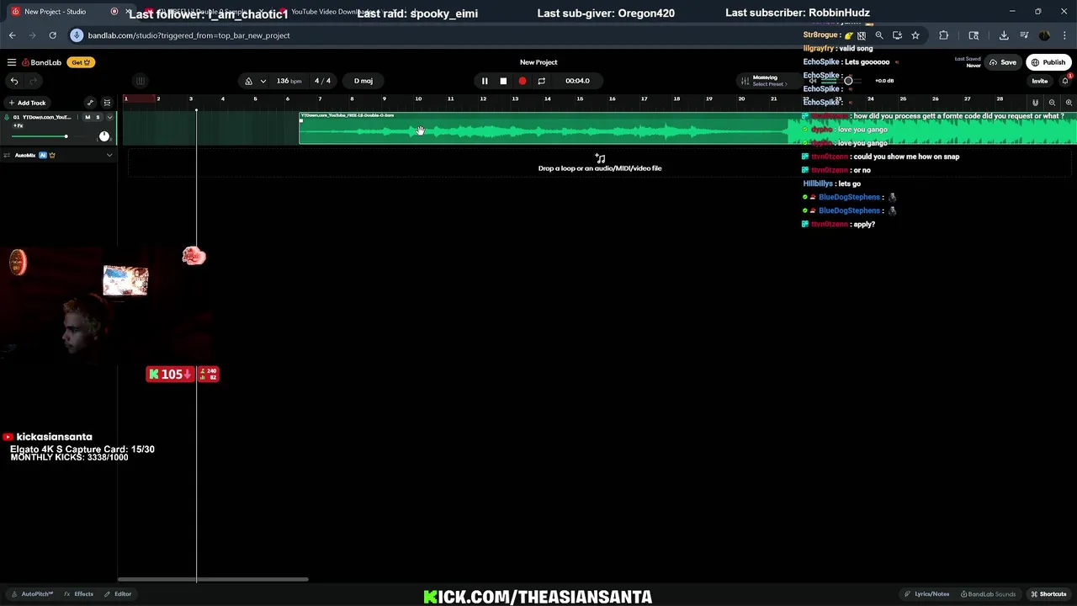
Task: Open the virtual MIDI keyboard icon
Action: pos(141,81)
